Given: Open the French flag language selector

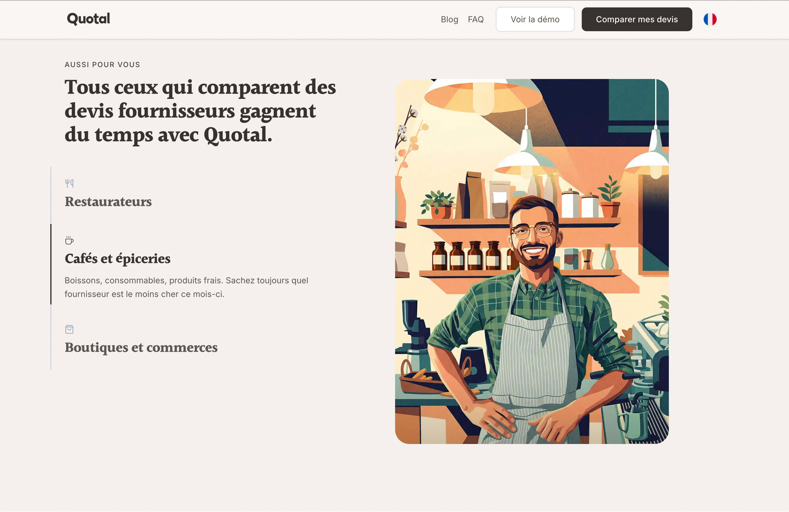Looking at the screenshot, I should point(710,19).
